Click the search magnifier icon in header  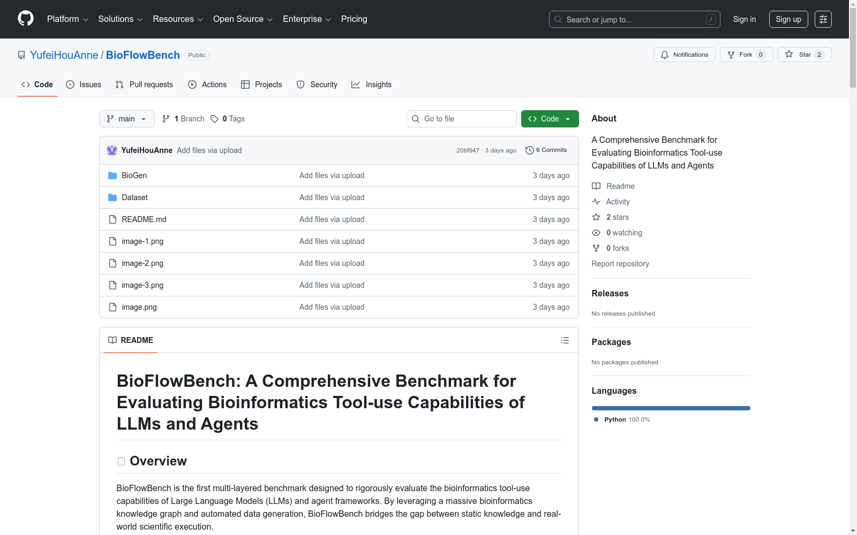558,19
